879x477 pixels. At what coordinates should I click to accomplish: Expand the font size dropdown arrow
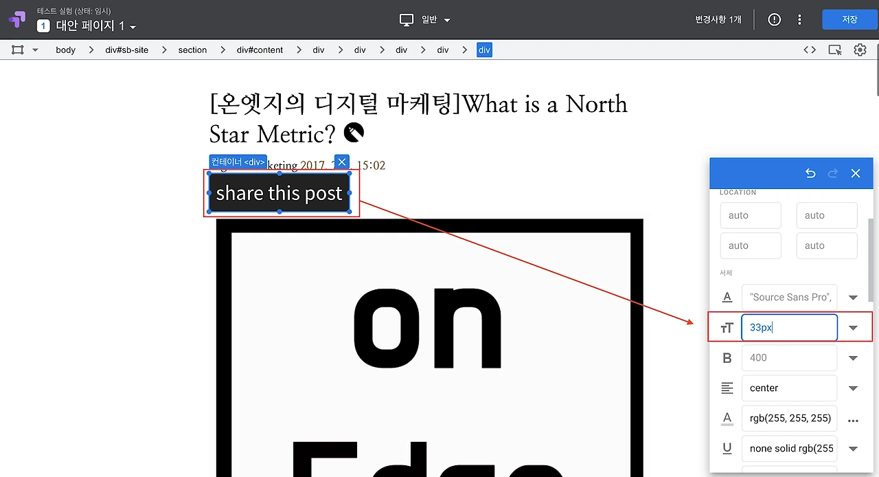(x=854, y=328)
